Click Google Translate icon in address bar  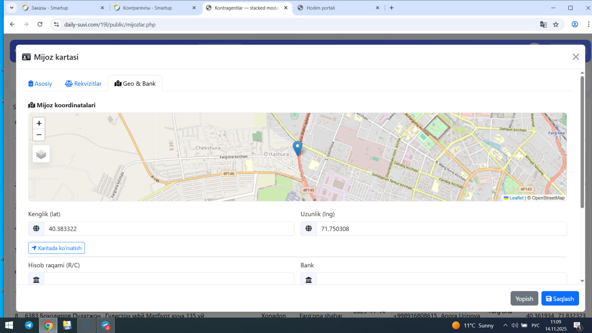pyautogui.click(x=543, y=25)
